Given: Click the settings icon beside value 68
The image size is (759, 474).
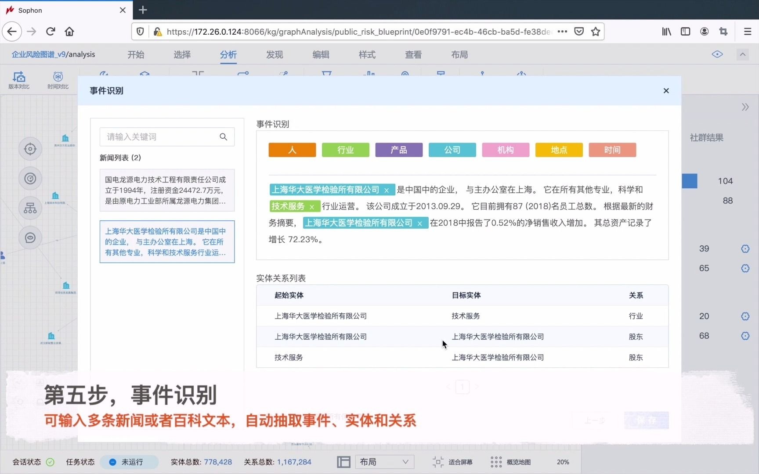Looking at the screenshot, I should [745, 336].
